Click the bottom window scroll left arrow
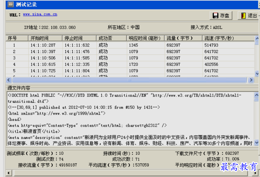Viewport: 260px width, 177px height. [8, 173]
